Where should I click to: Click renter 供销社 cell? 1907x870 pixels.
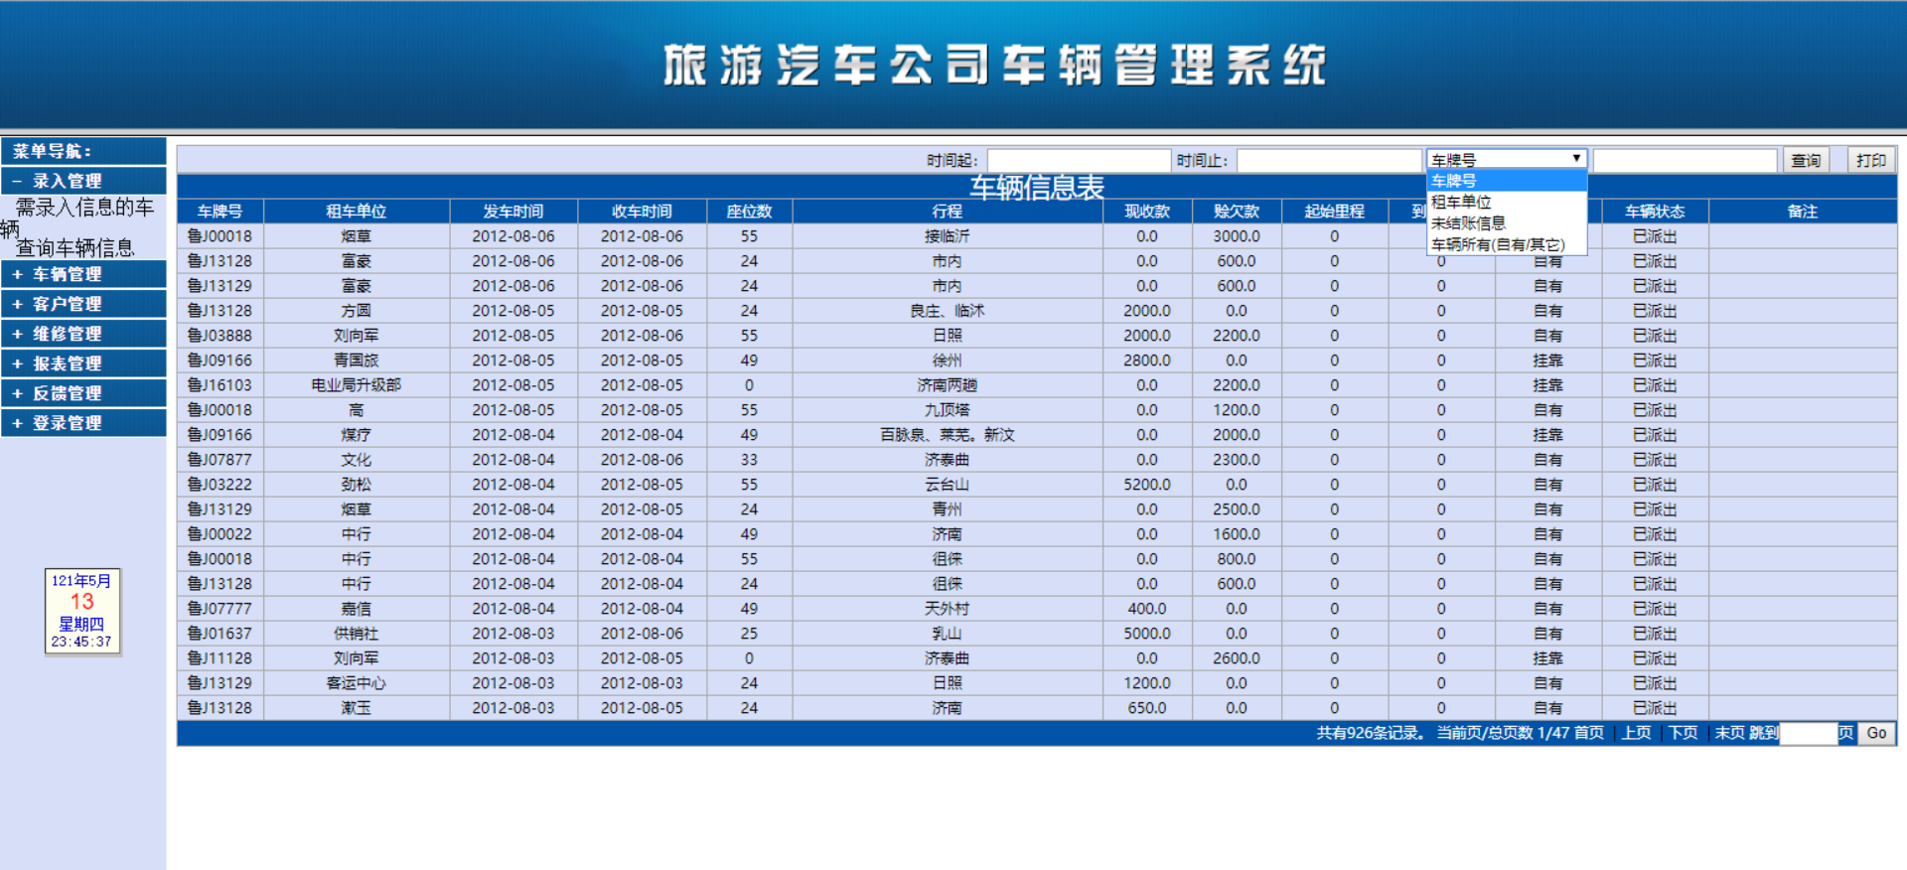click(357, 634)
